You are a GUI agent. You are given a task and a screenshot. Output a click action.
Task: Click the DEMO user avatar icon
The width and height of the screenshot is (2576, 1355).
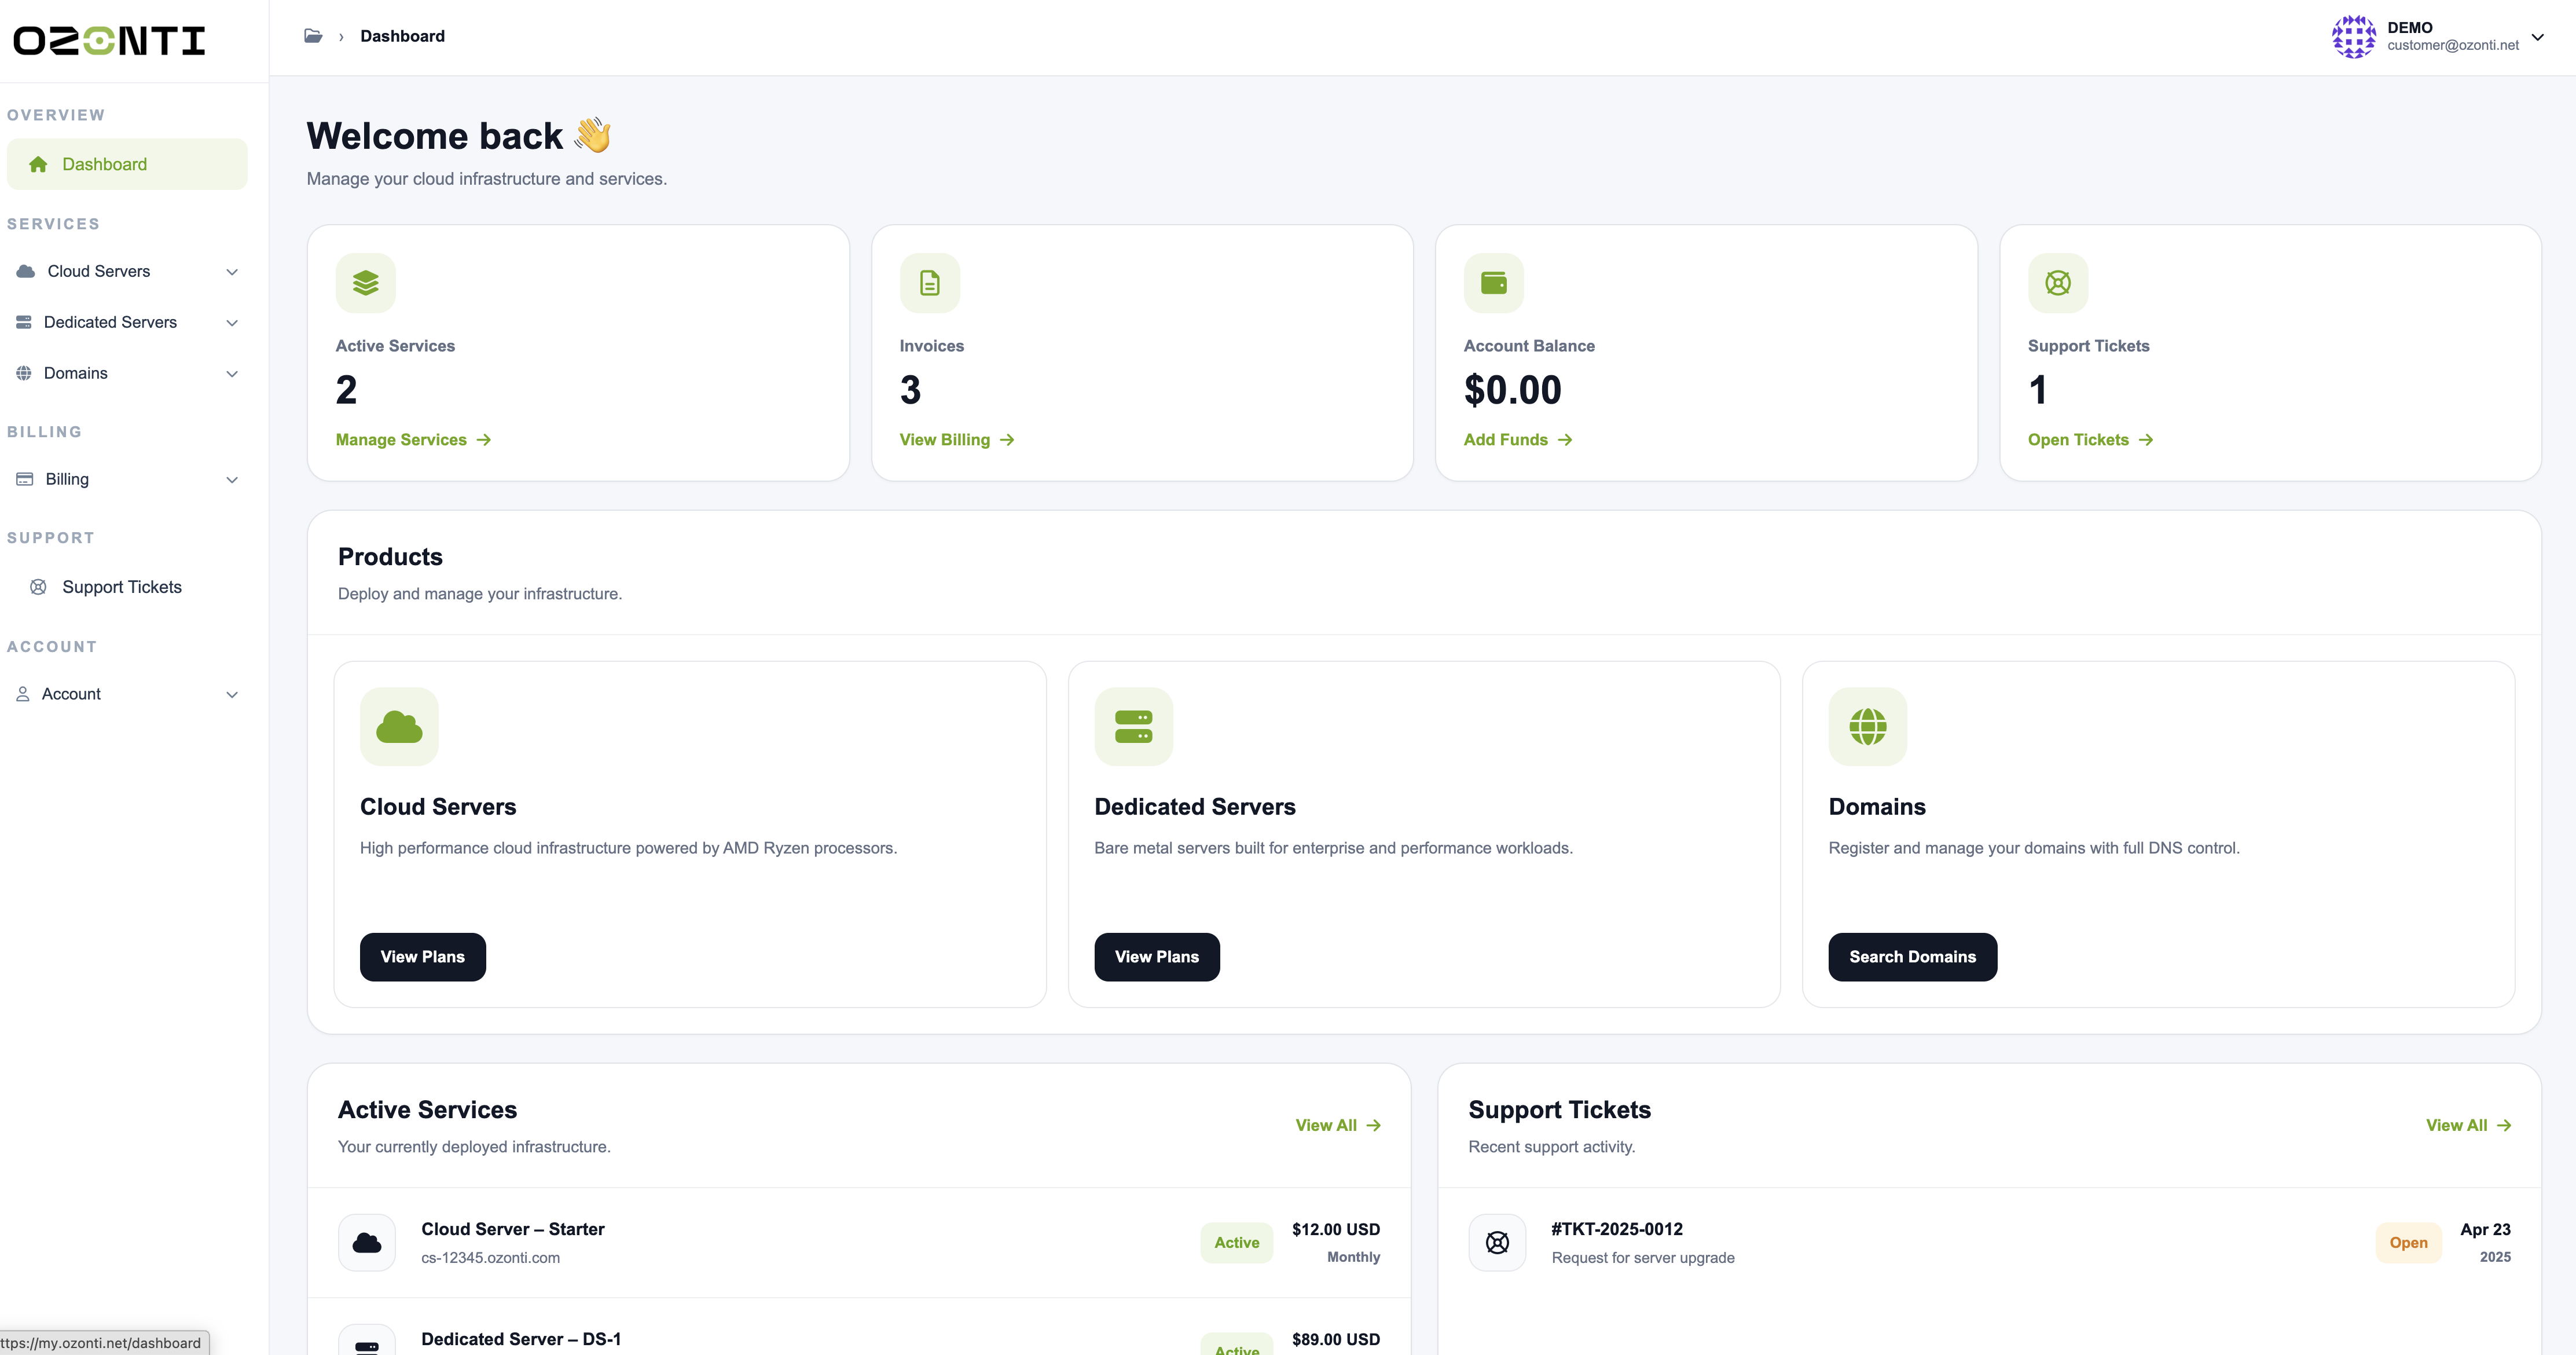(x=2353, y=37)
